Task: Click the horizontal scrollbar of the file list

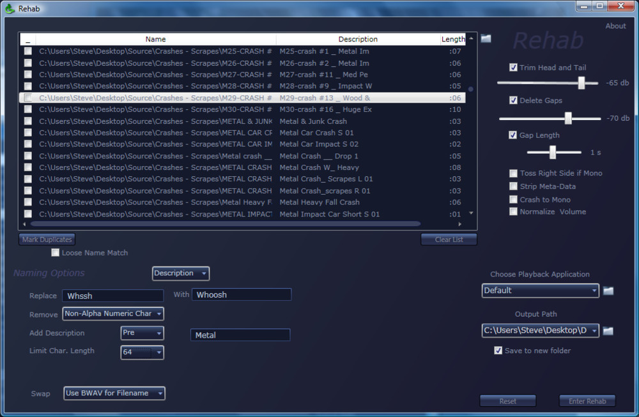Action: (226, 224)
